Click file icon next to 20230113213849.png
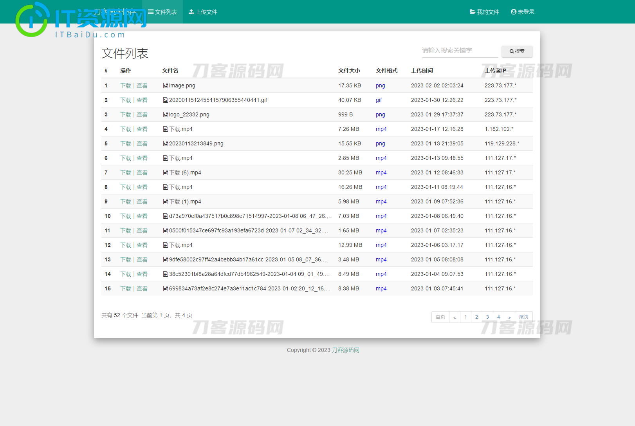 point(166,143)
